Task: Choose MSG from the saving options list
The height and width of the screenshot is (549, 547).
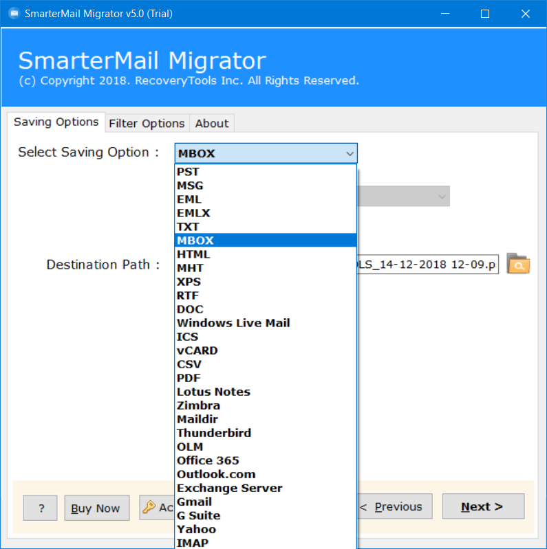Action: coord(266,186)
